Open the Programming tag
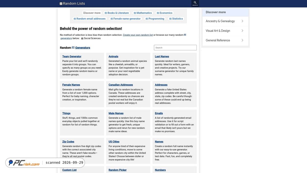The width and height of the screenshot is (307, 173). coord(155,19)
